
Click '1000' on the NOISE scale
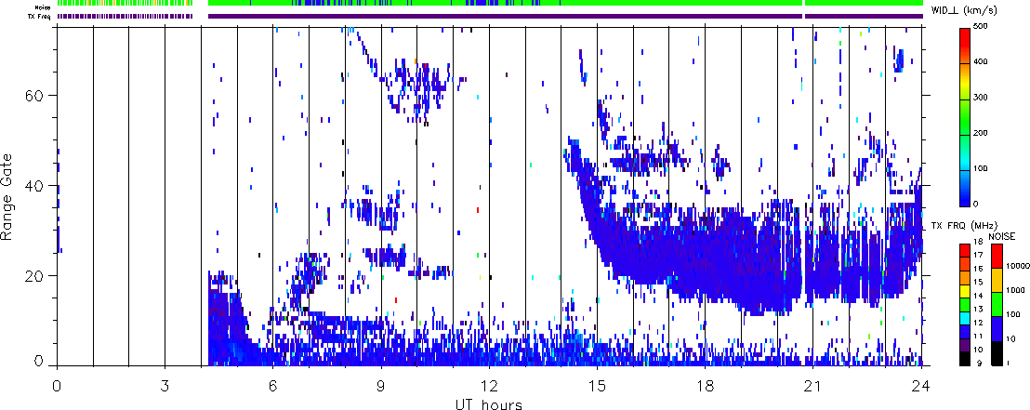tap(1013, 290)
